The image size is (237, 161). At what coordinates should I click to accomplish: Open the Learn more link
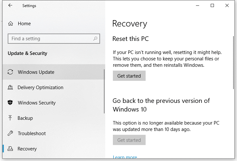(x=125, y=157)
